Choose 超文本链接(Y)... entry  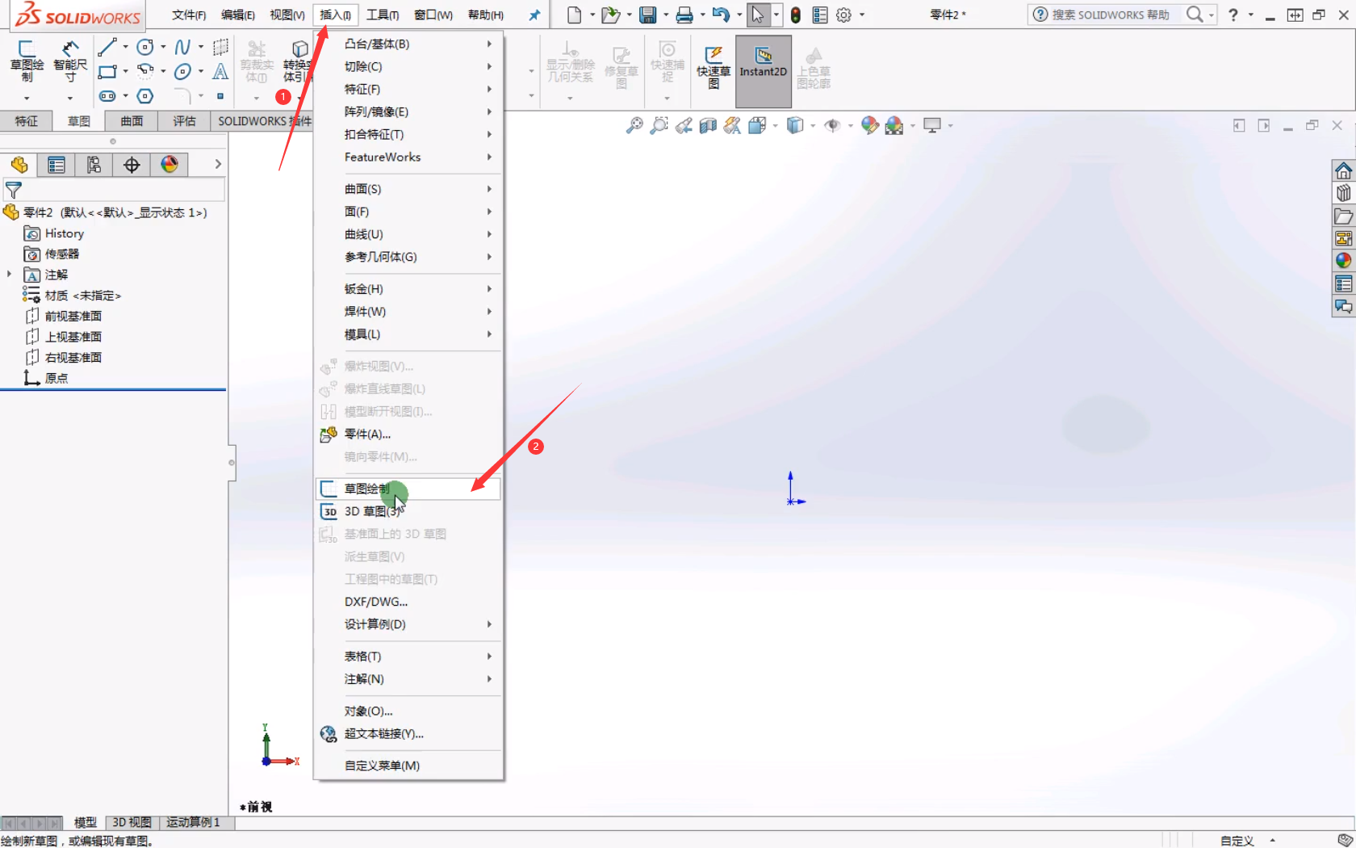pyautogui.click(x=408, y=733)
